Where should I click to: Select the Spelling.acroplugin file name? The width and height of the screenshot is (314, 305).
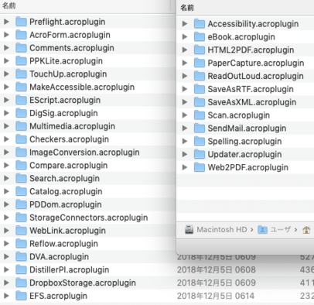pyautogui.click(x=244, y=141)
